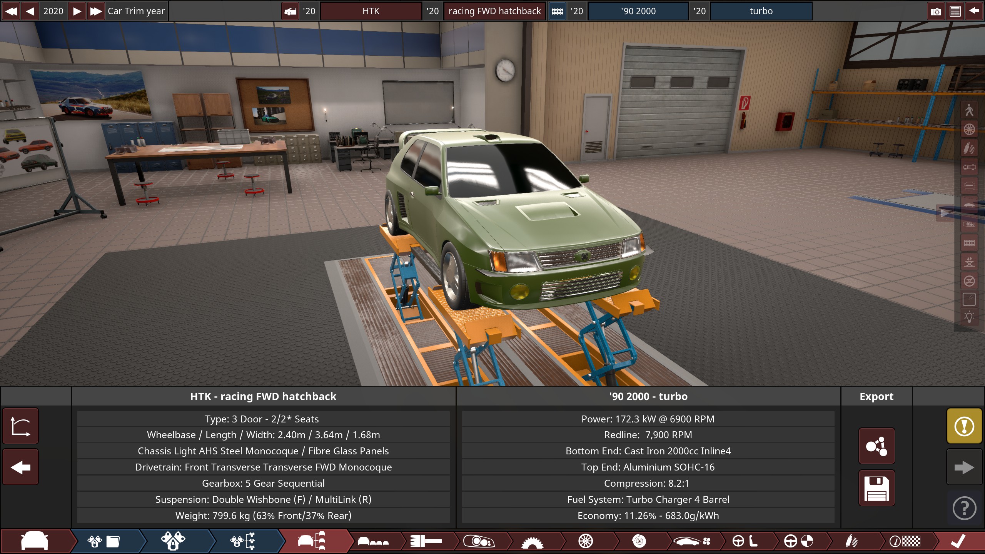Toggle the human scale figure display

pos(969,110)
